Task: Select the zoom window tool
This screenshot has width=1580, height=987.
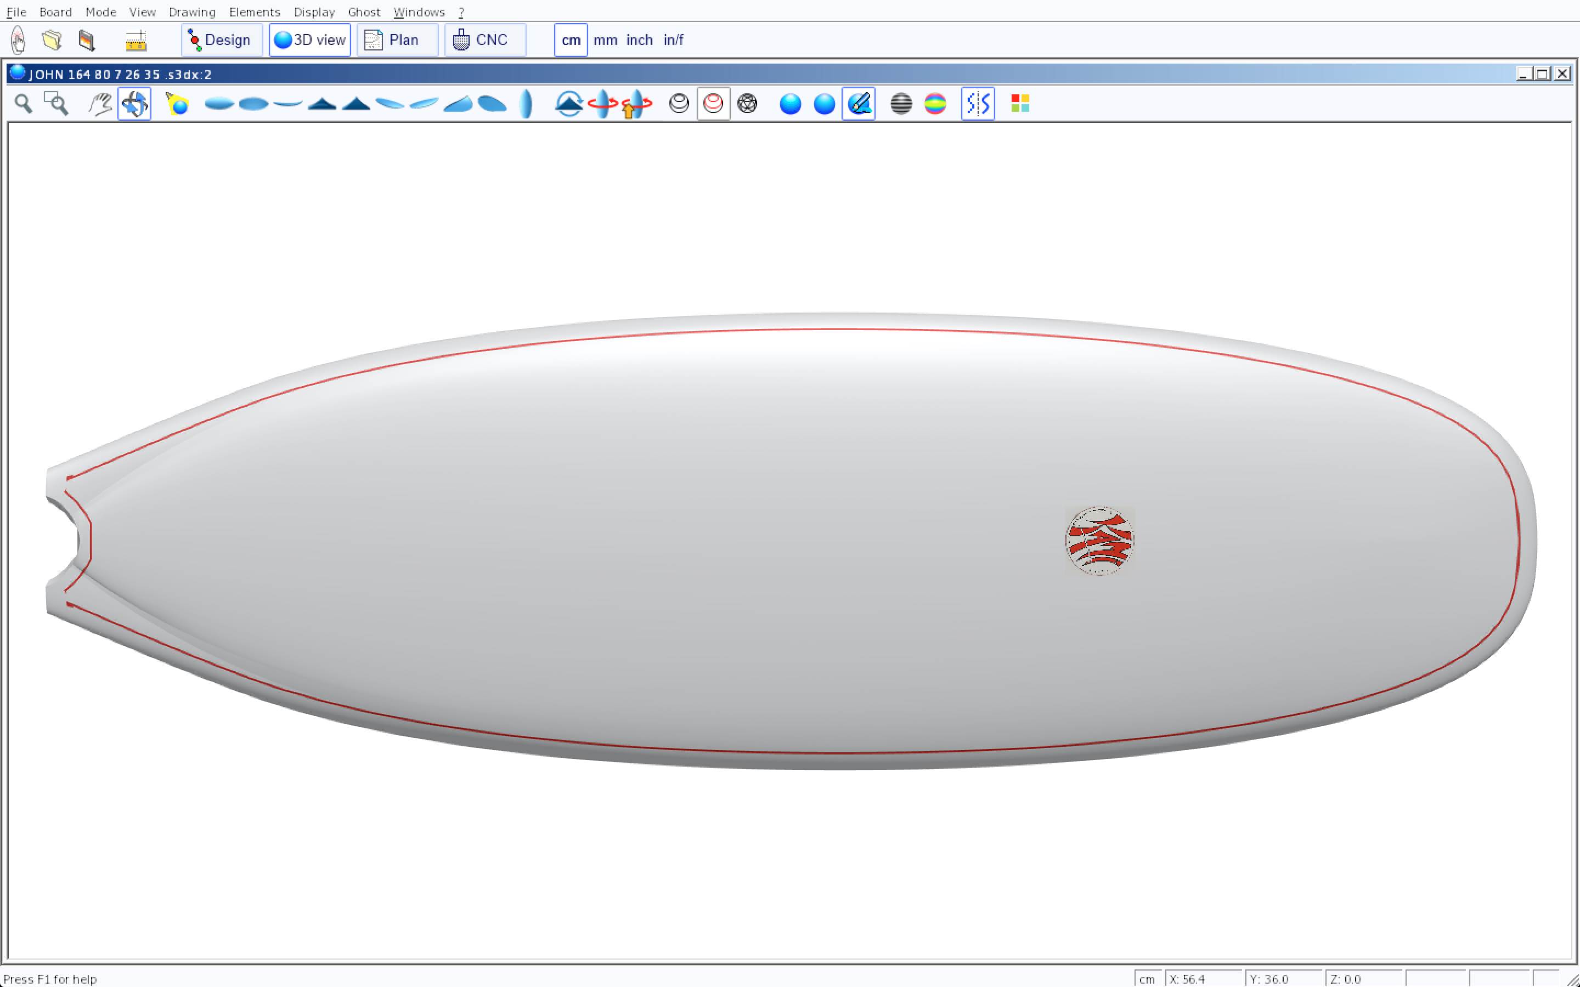Action: [56, 104]
